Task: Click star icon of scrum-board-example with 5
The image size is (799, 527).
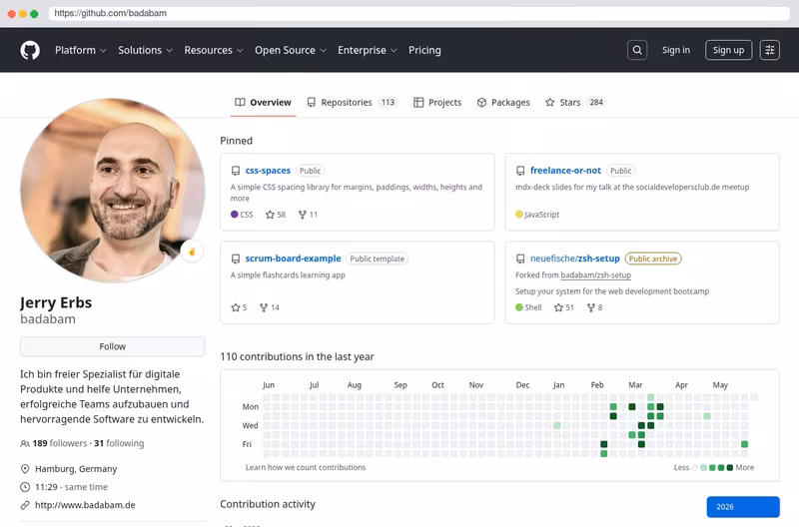Action: (x=236, y=307)
